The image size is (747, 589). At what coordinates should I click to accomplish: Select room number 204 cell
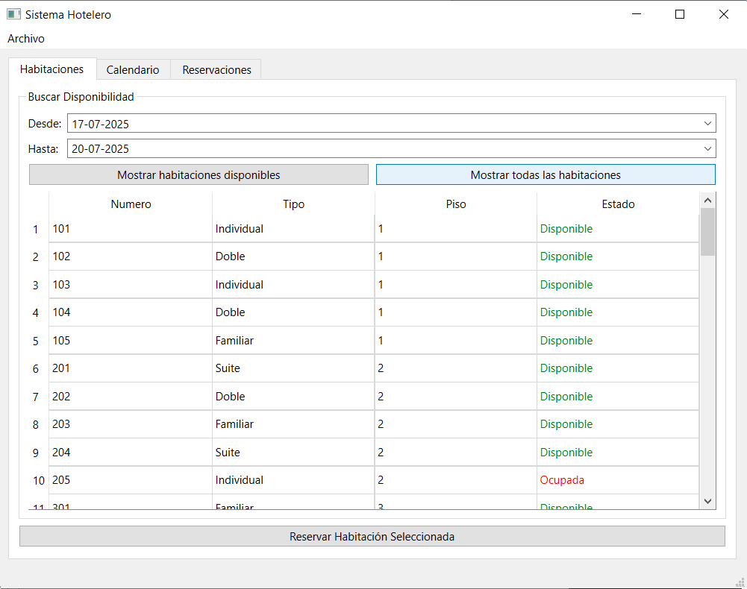click(131, 452)
